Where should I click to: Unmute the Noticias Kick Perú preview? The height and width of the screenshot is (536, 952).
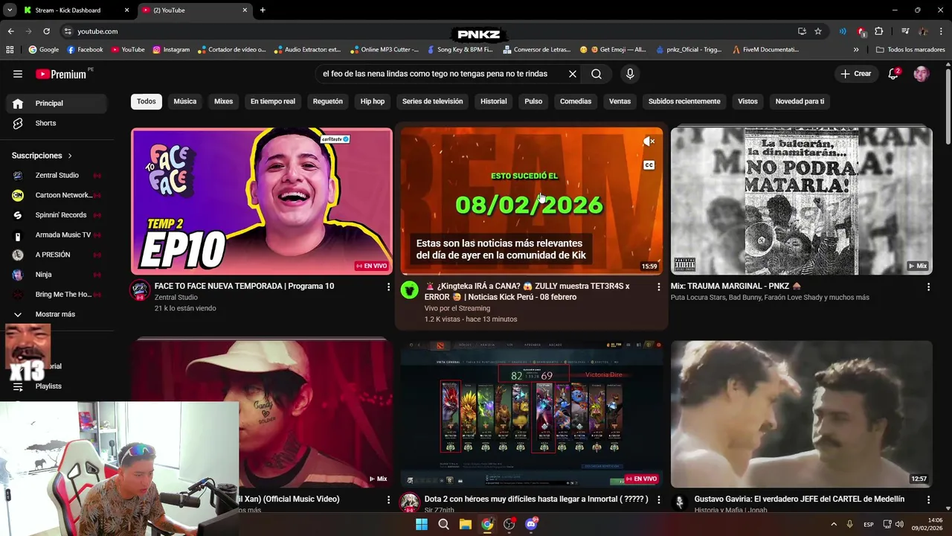tap(649, 141)
